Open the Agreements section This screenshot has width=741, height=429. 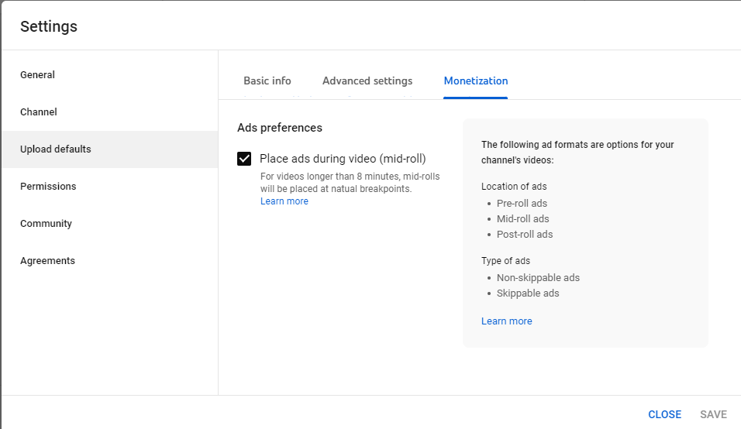(x=47, y=261)
